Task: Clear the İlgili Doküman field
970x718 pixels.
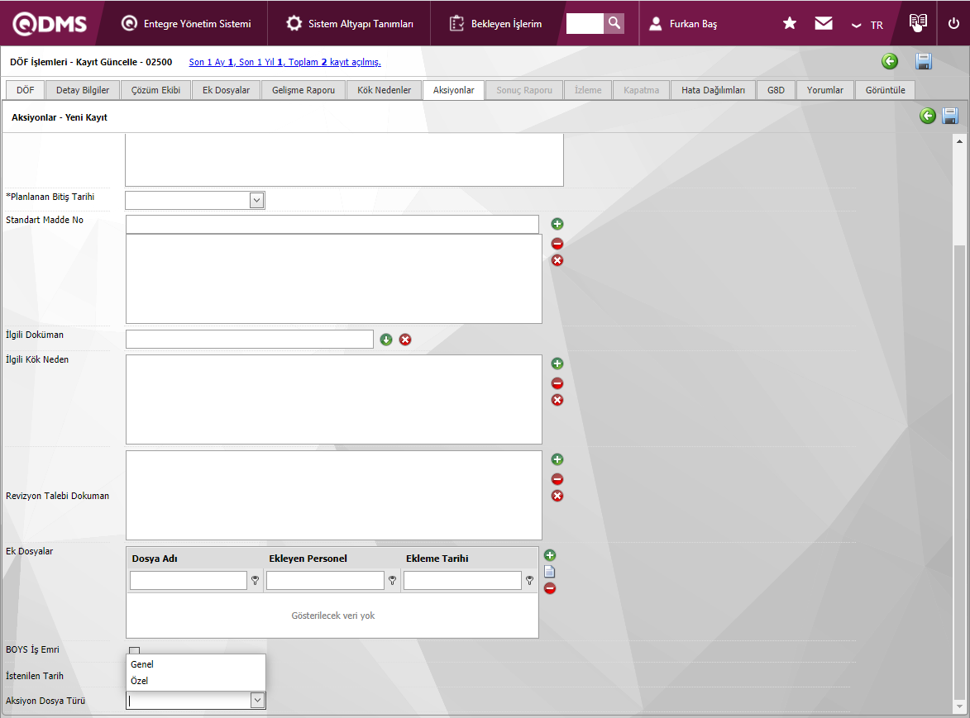Action: (x=405, y=340)
